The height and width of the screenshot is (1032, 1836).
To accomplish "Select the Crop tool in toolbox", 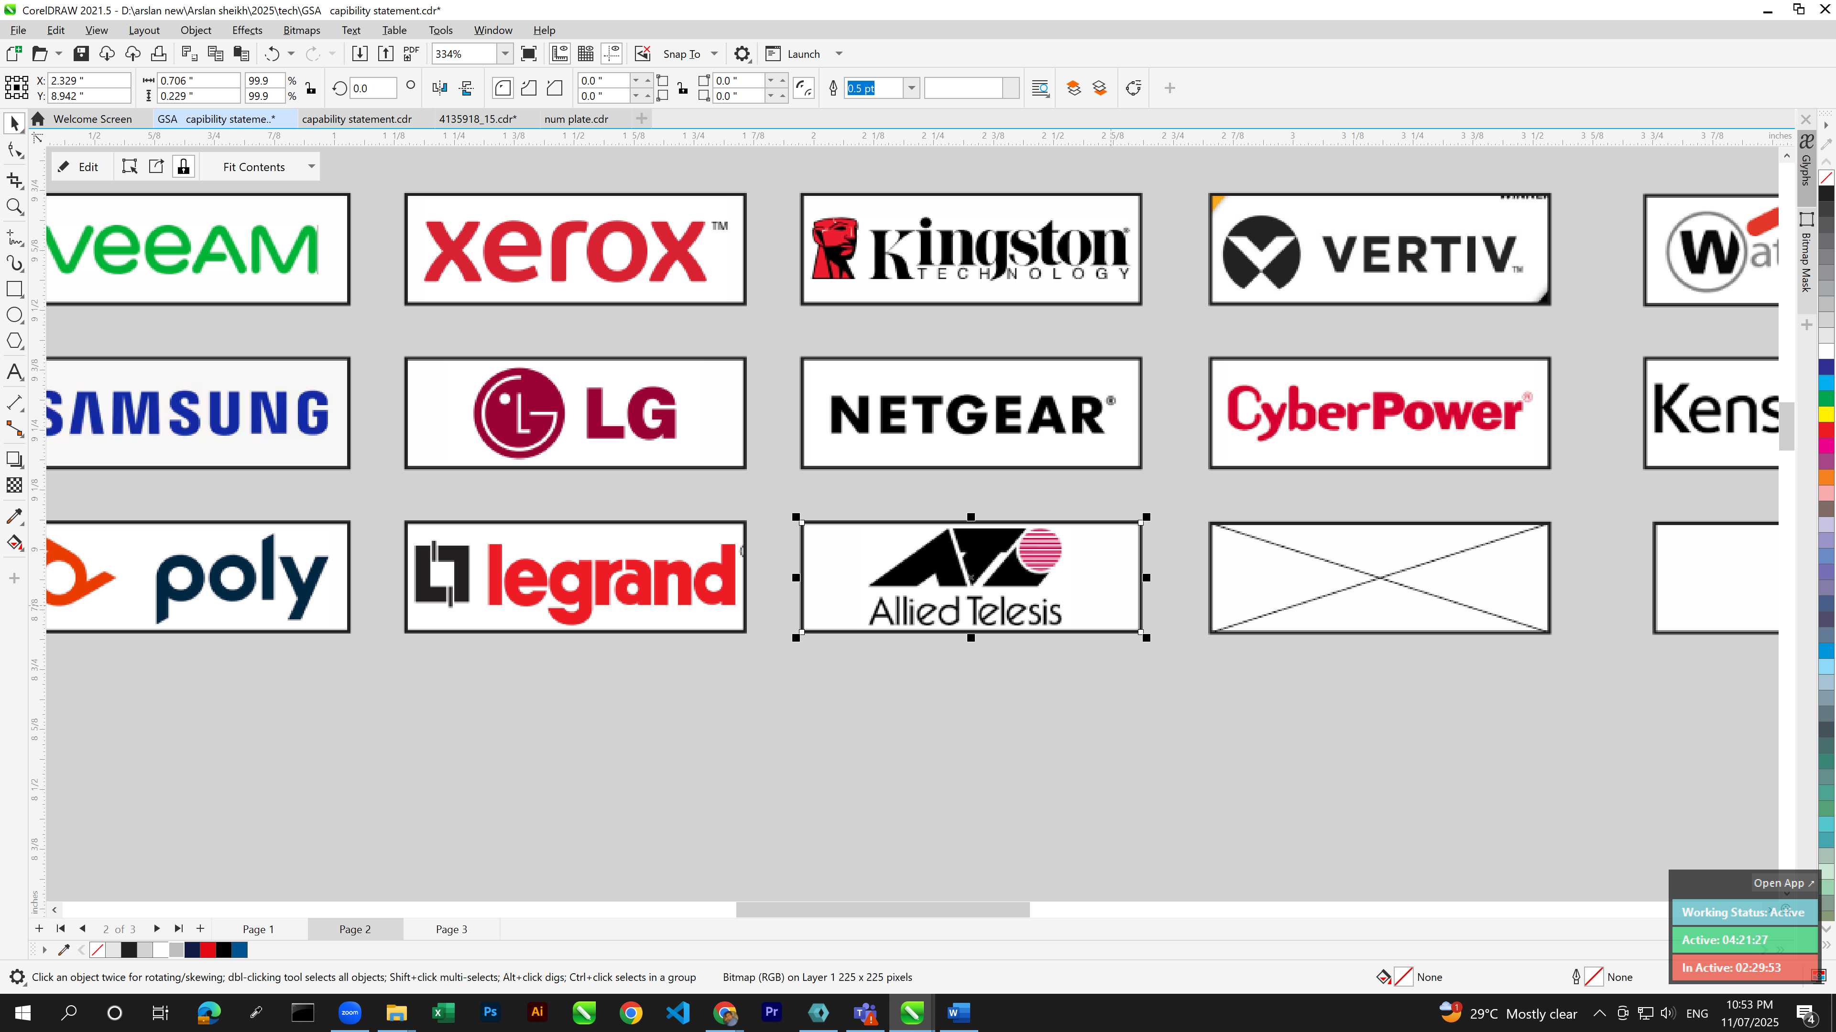I will 14,180.
